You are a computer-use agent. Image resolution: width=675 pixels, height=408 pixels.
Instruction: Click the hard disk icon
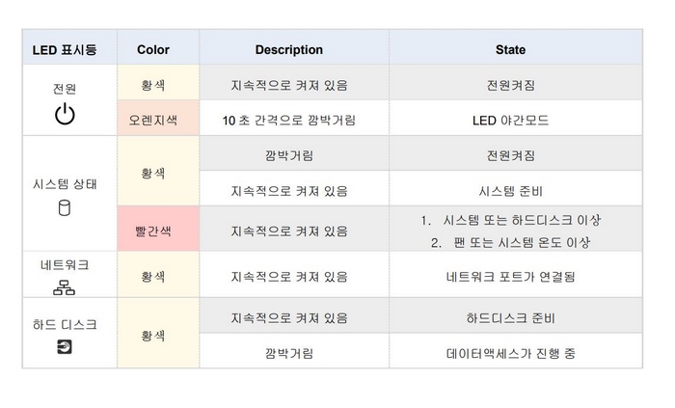65,346
